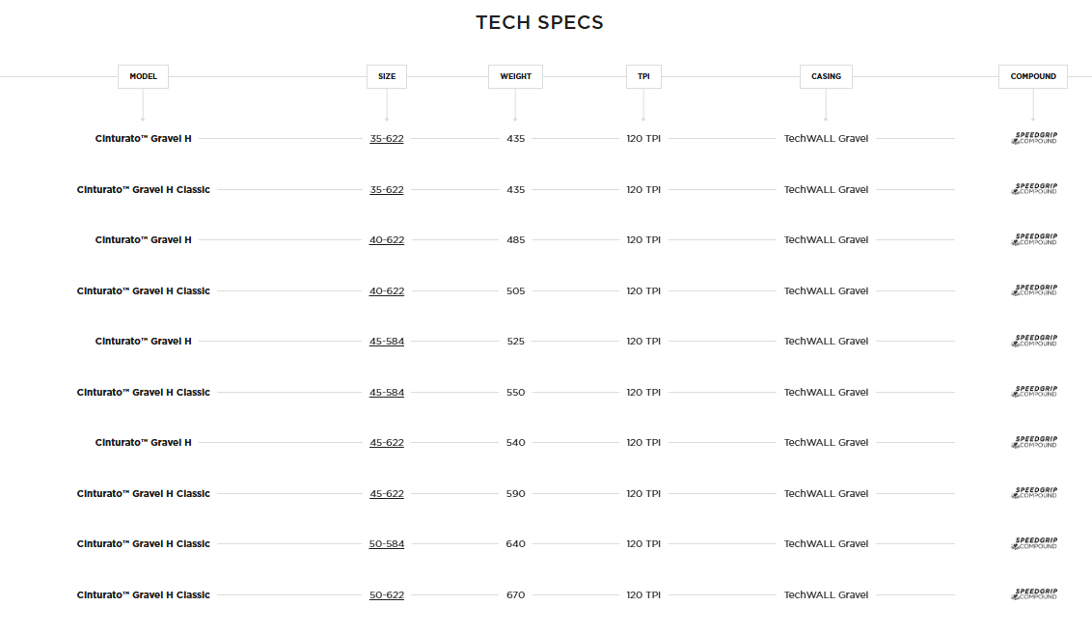Click SpeedGrip logo in 525 weight row
The width and height of the screenshot is (1092, 634).
click(1034, 342)
